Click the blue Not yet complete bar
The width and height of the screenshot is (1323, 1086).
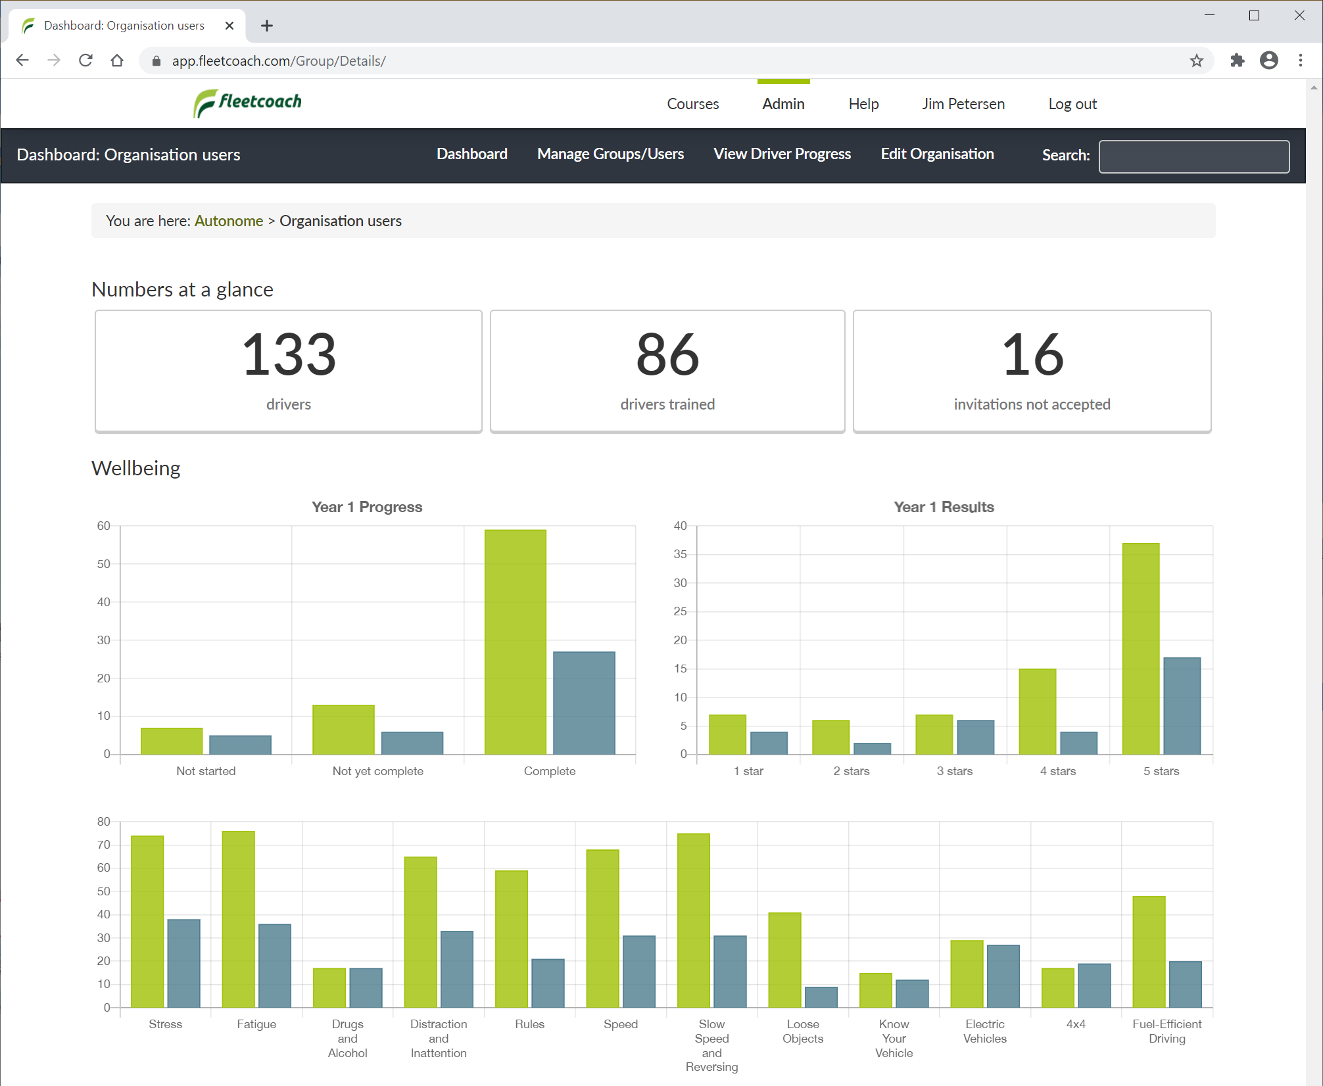click(x=412, y=743)
